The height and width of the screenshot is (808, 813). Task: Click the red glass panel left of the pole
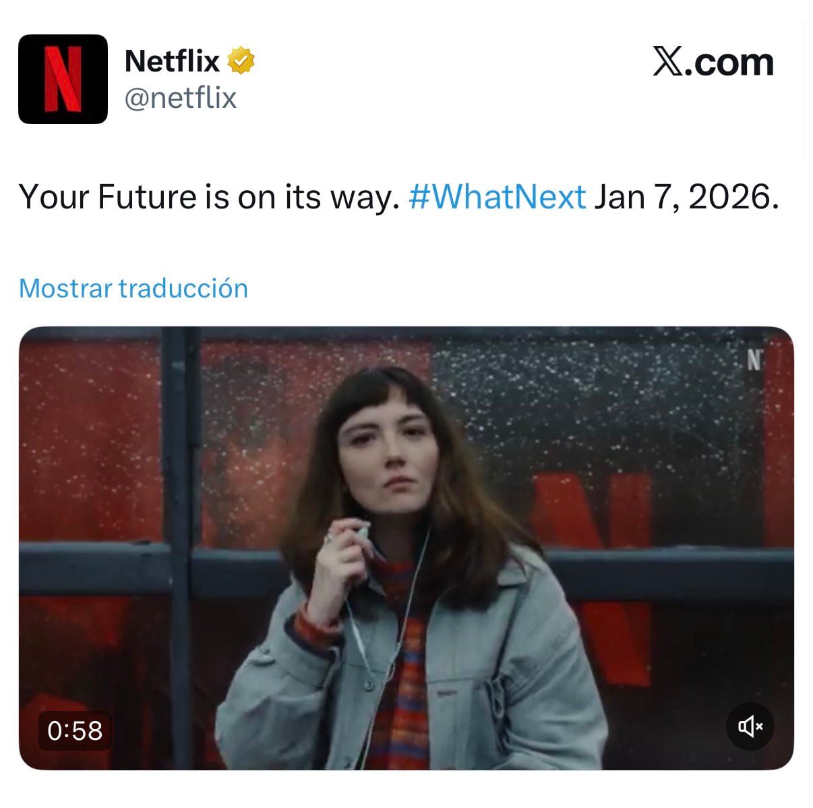(91, 438)
